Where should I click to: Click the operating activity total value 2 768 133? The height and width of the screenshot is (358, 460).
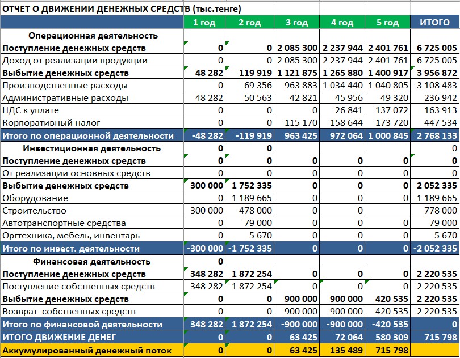[434, 136]
